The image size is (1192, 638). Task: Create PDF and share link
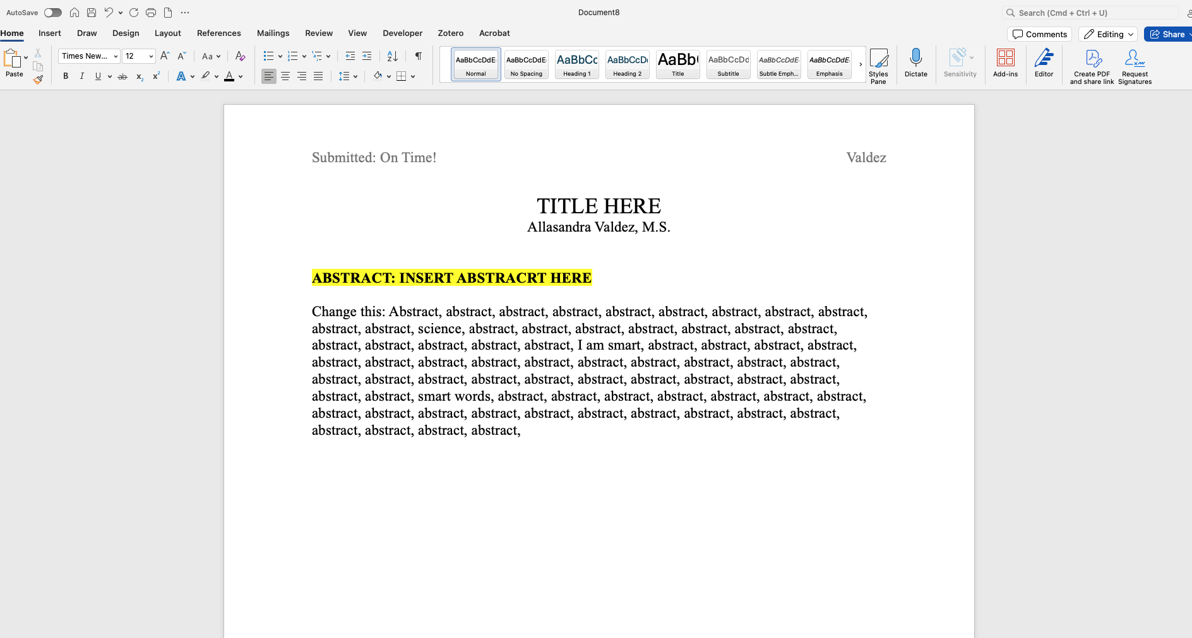click(1092, 66)
